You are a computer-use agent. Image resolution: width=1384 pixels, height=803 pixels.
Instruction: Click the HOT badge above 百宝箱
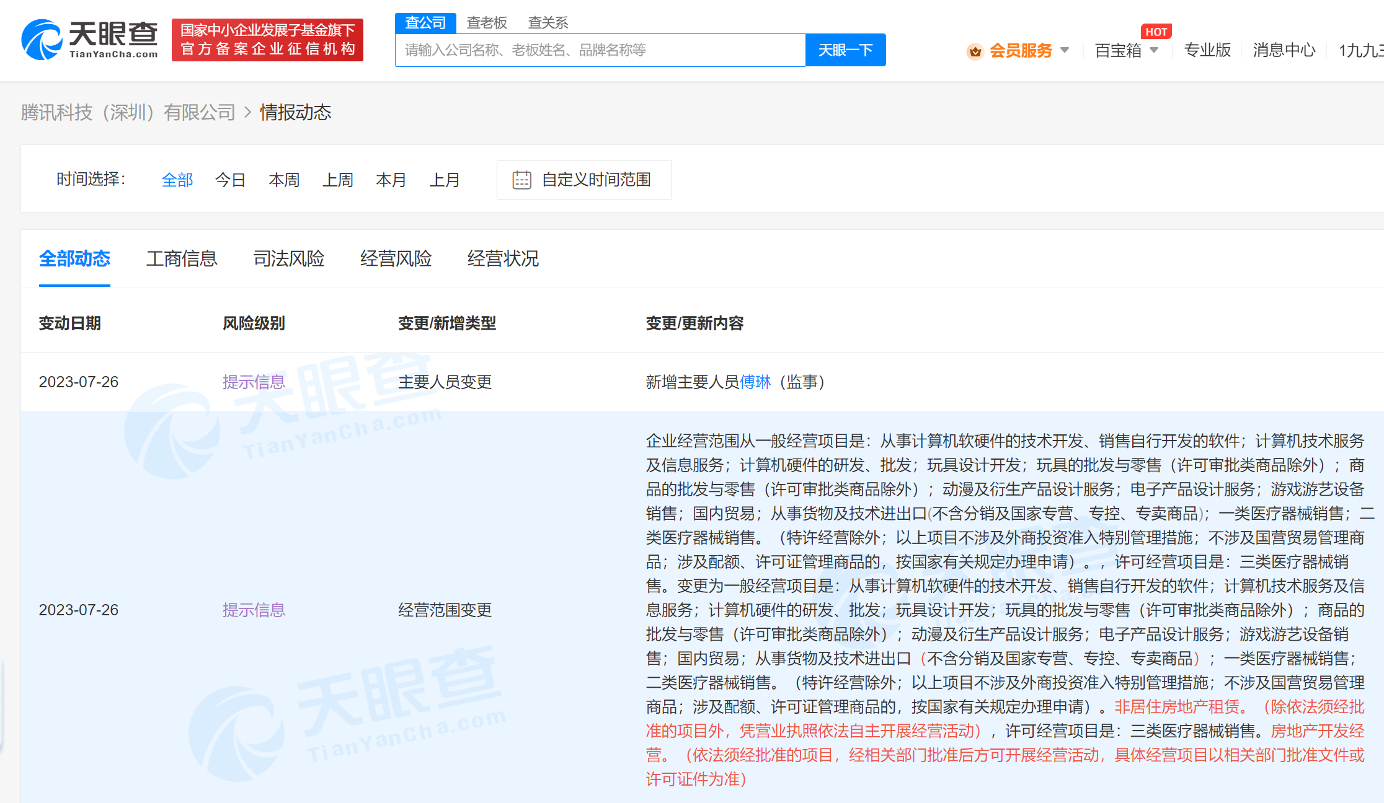coord(1156,32)
